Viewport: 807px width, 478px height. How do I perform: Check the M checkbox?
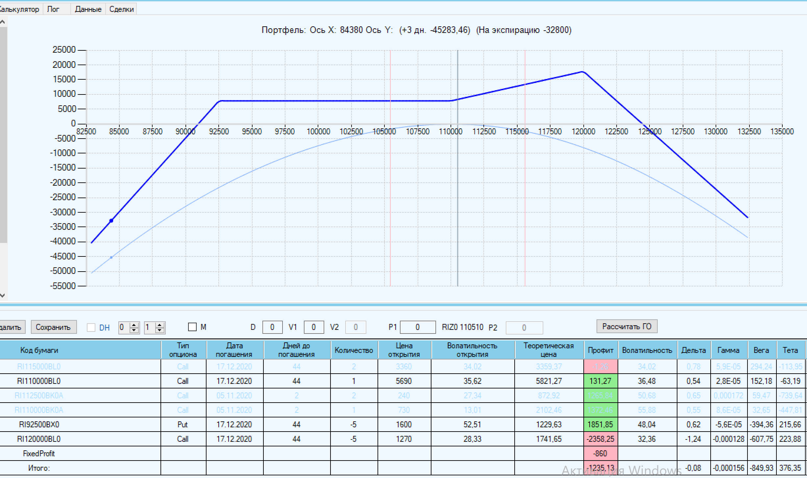point(192,327)
